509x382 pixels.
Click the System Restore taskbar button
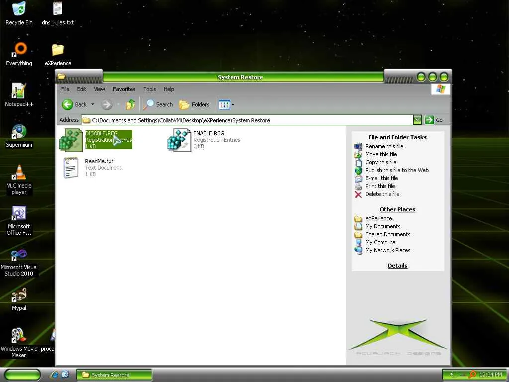[x=114, y=375]
